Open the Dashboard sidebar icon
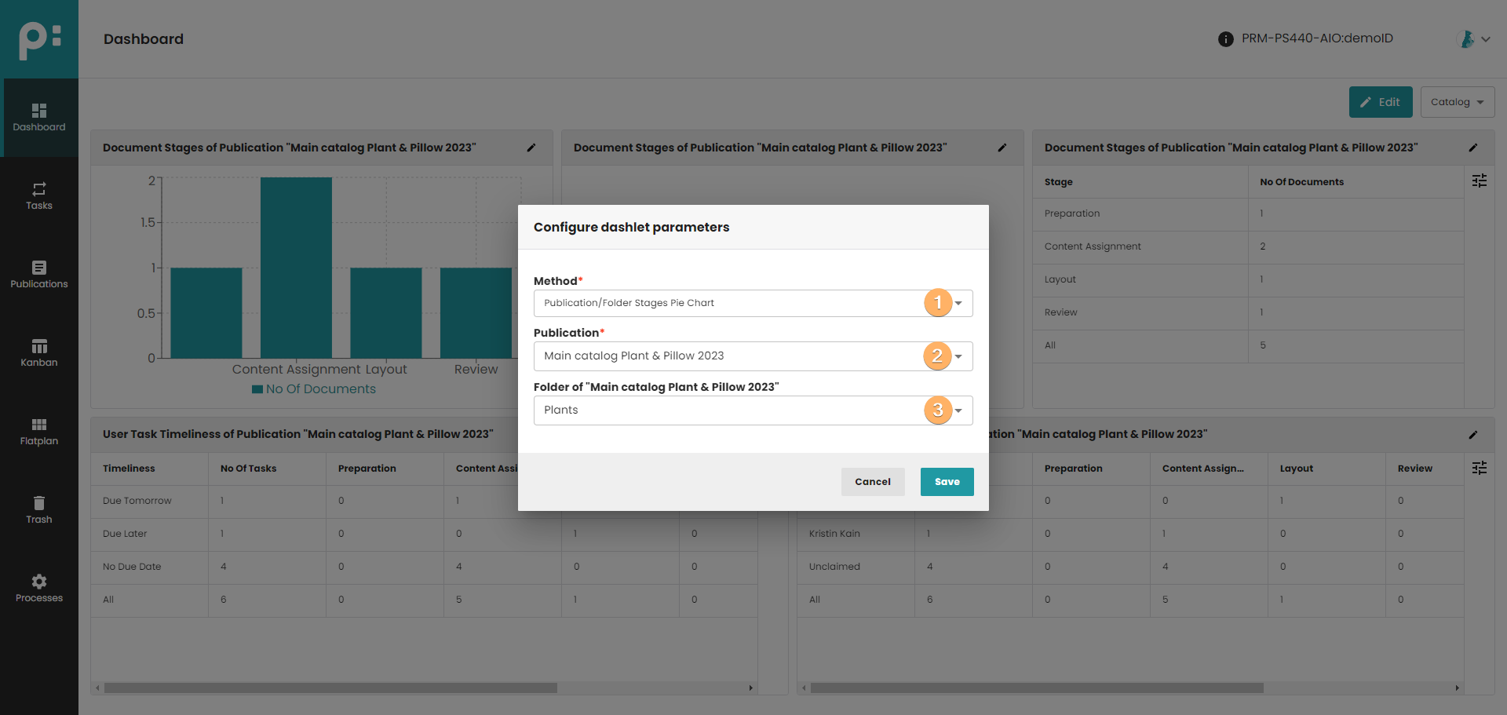This screenshot has width=1507, height=715. pyautogui.click(x=38, y=111)
